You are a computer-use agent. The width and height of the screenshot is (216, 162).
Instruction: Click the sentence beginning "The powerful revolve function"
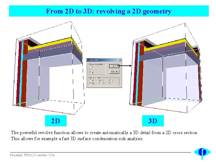point(105,133)
